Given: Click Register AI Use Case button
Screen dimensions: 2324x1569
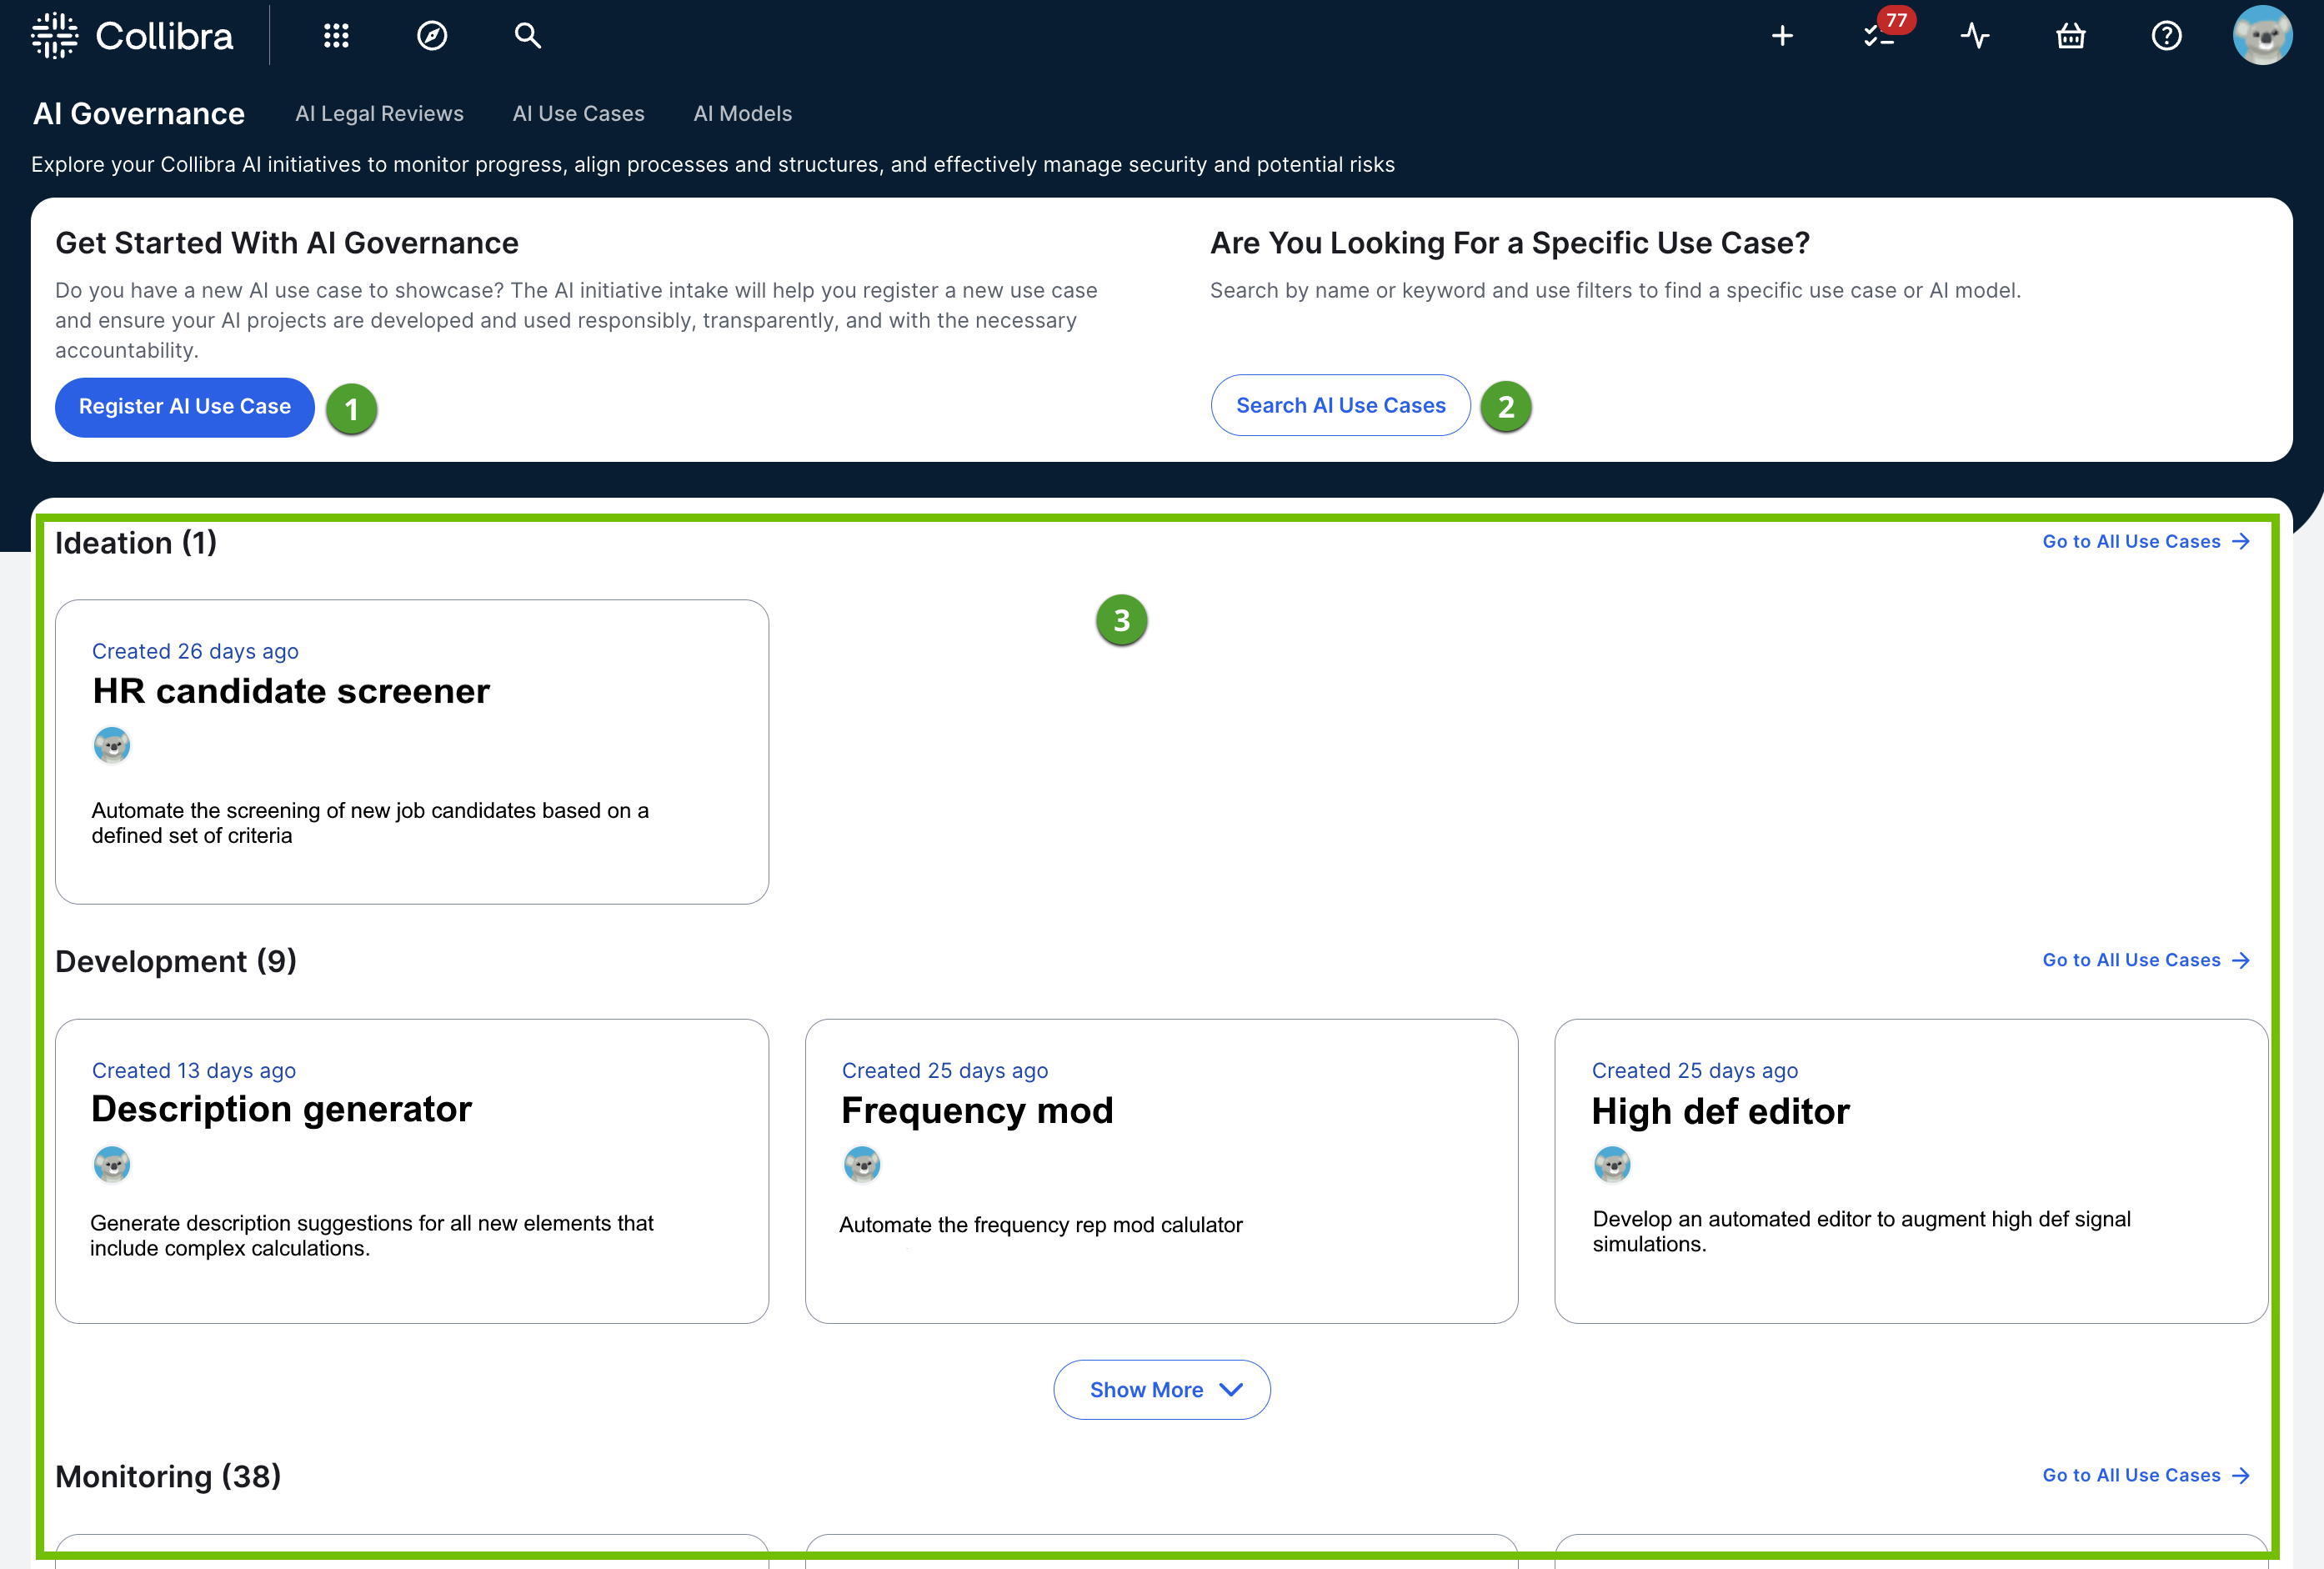Looking at the screenshot, I should [184, 406].
